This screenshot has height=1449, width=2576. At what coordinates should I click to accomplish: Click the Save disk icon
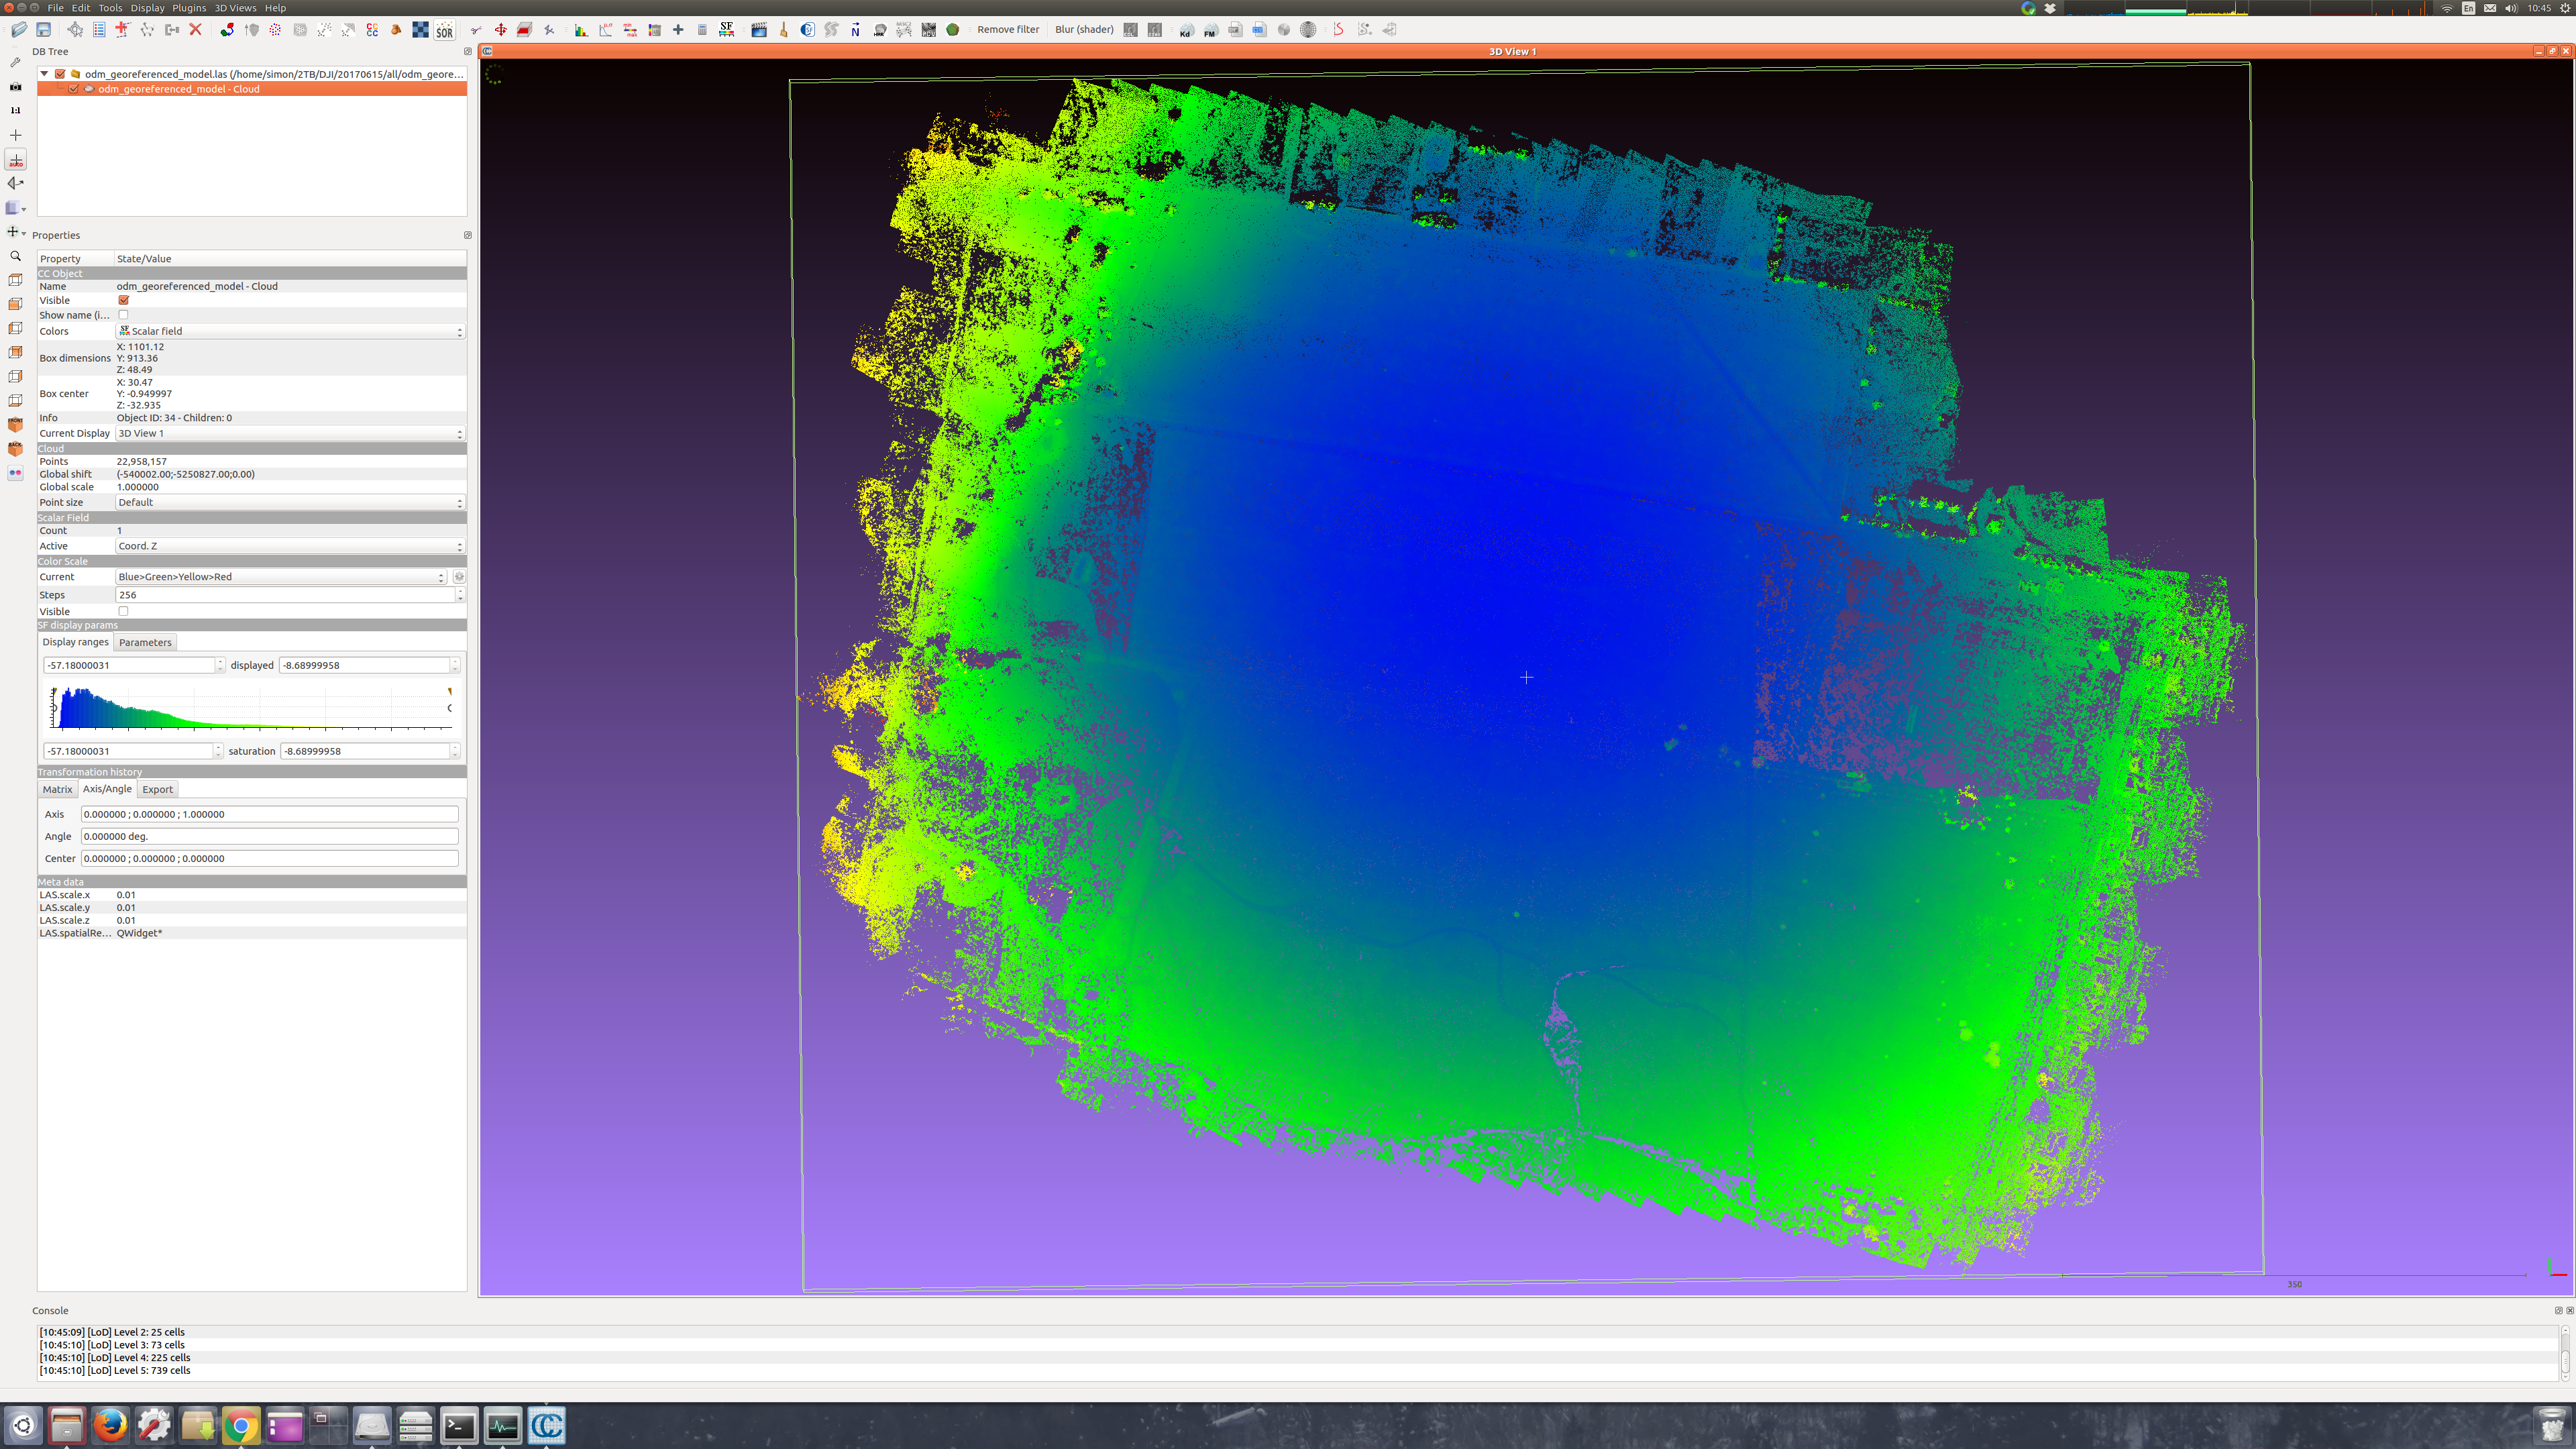coord(44,30)
